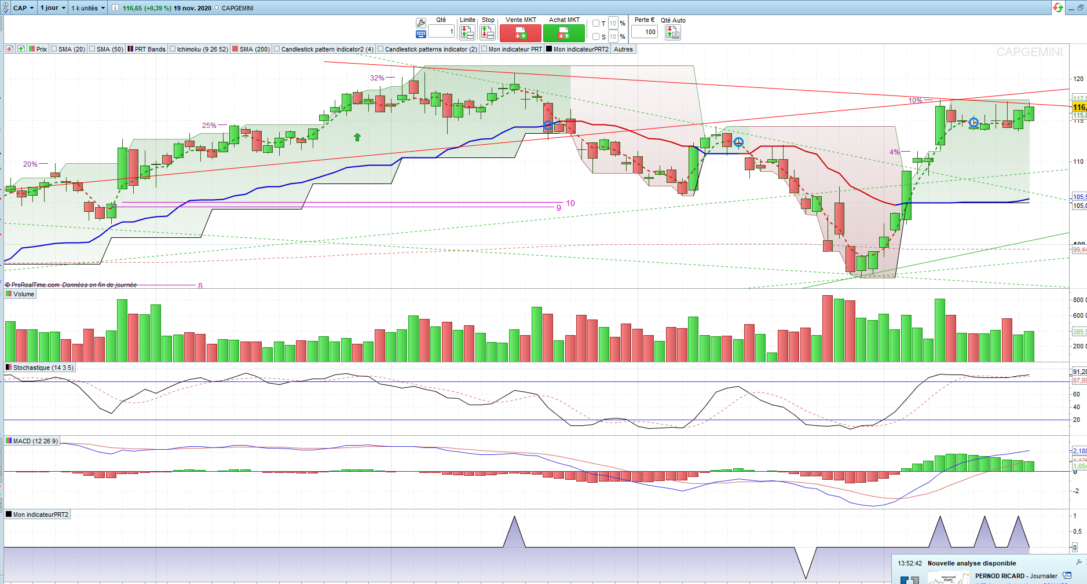Click the Perte € input field

click(x=645, y=32)
